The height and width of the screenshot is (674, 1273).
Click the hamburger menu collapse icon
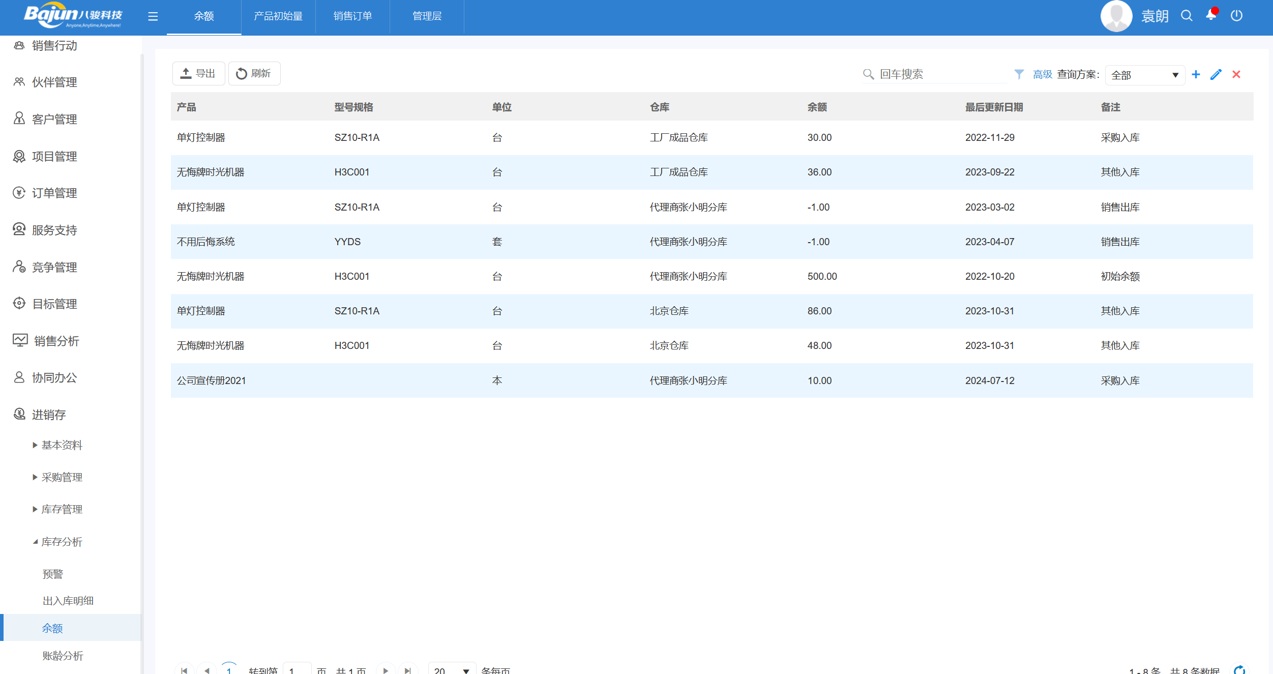153,16
